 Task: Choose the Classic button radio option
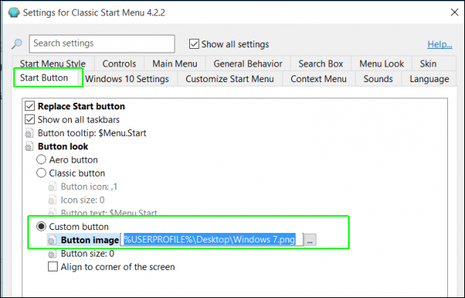(x=42, y=173)
